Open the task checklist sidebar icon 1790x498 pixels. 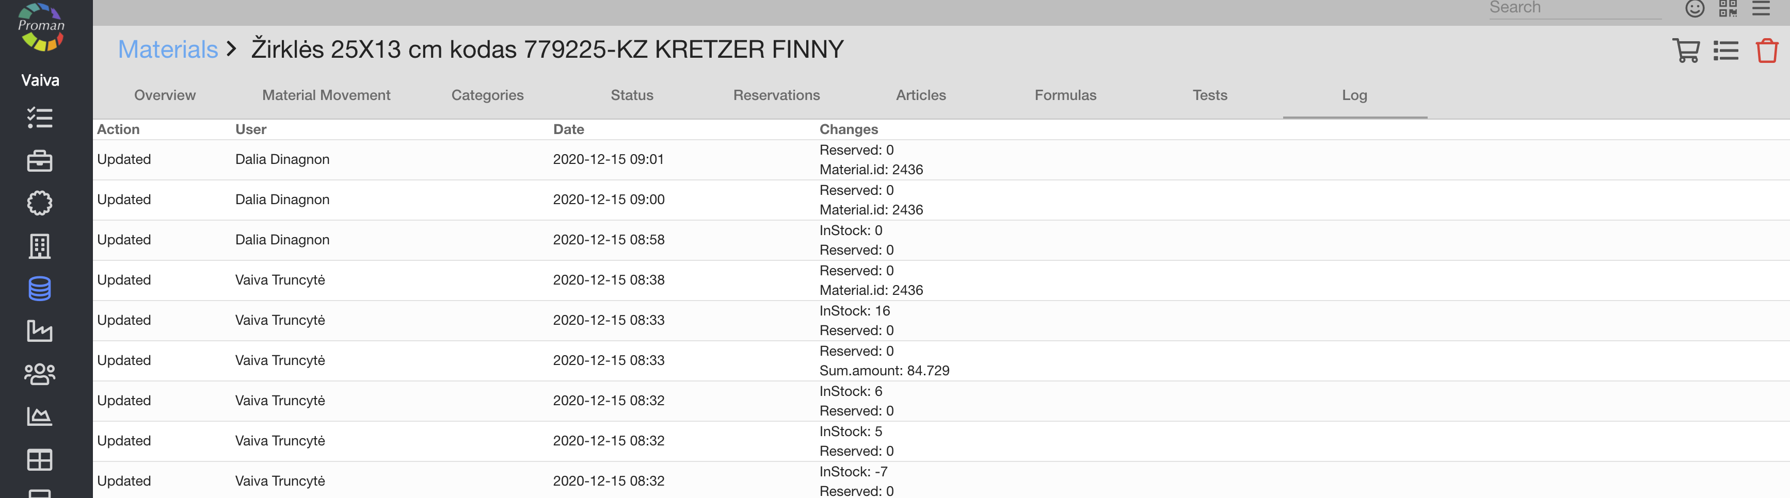click(x=40, y=118)
